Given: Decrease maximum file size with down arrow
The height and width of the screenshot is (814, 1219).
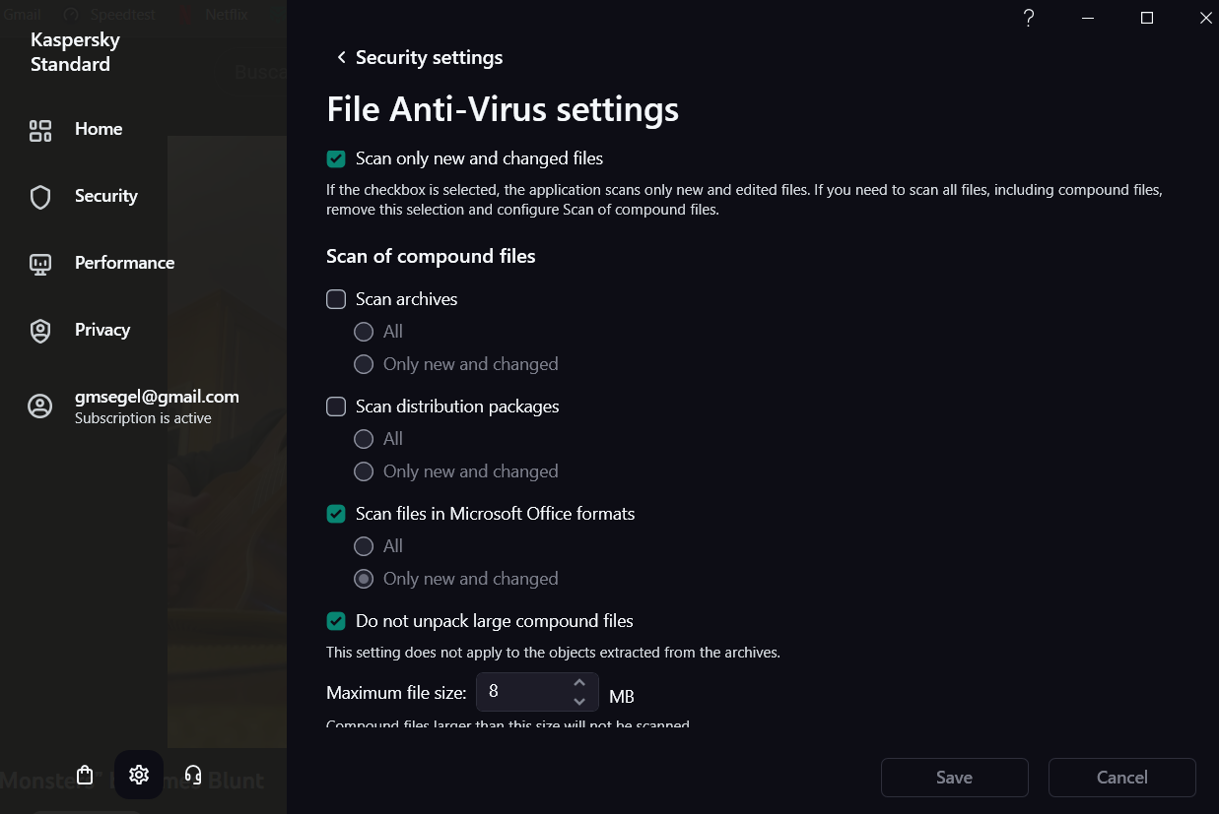Looking at the screenshot, I should pyautogui.click(x=579, y=701).
